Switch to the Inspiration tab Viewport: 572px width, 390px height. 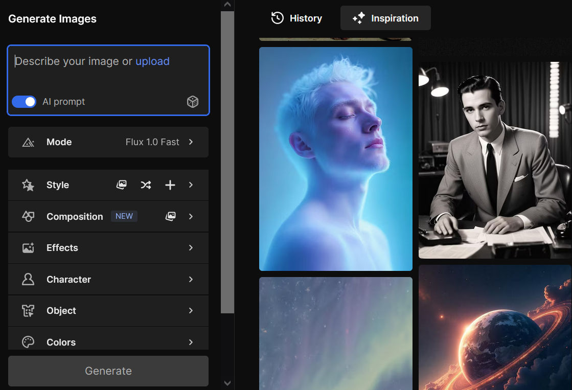pyautogui.click(x=385, y=18)
